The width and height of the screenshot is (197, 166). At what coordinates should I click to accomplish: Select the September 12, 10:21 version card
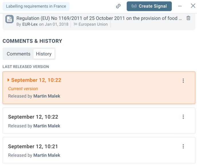click(94, 151)
